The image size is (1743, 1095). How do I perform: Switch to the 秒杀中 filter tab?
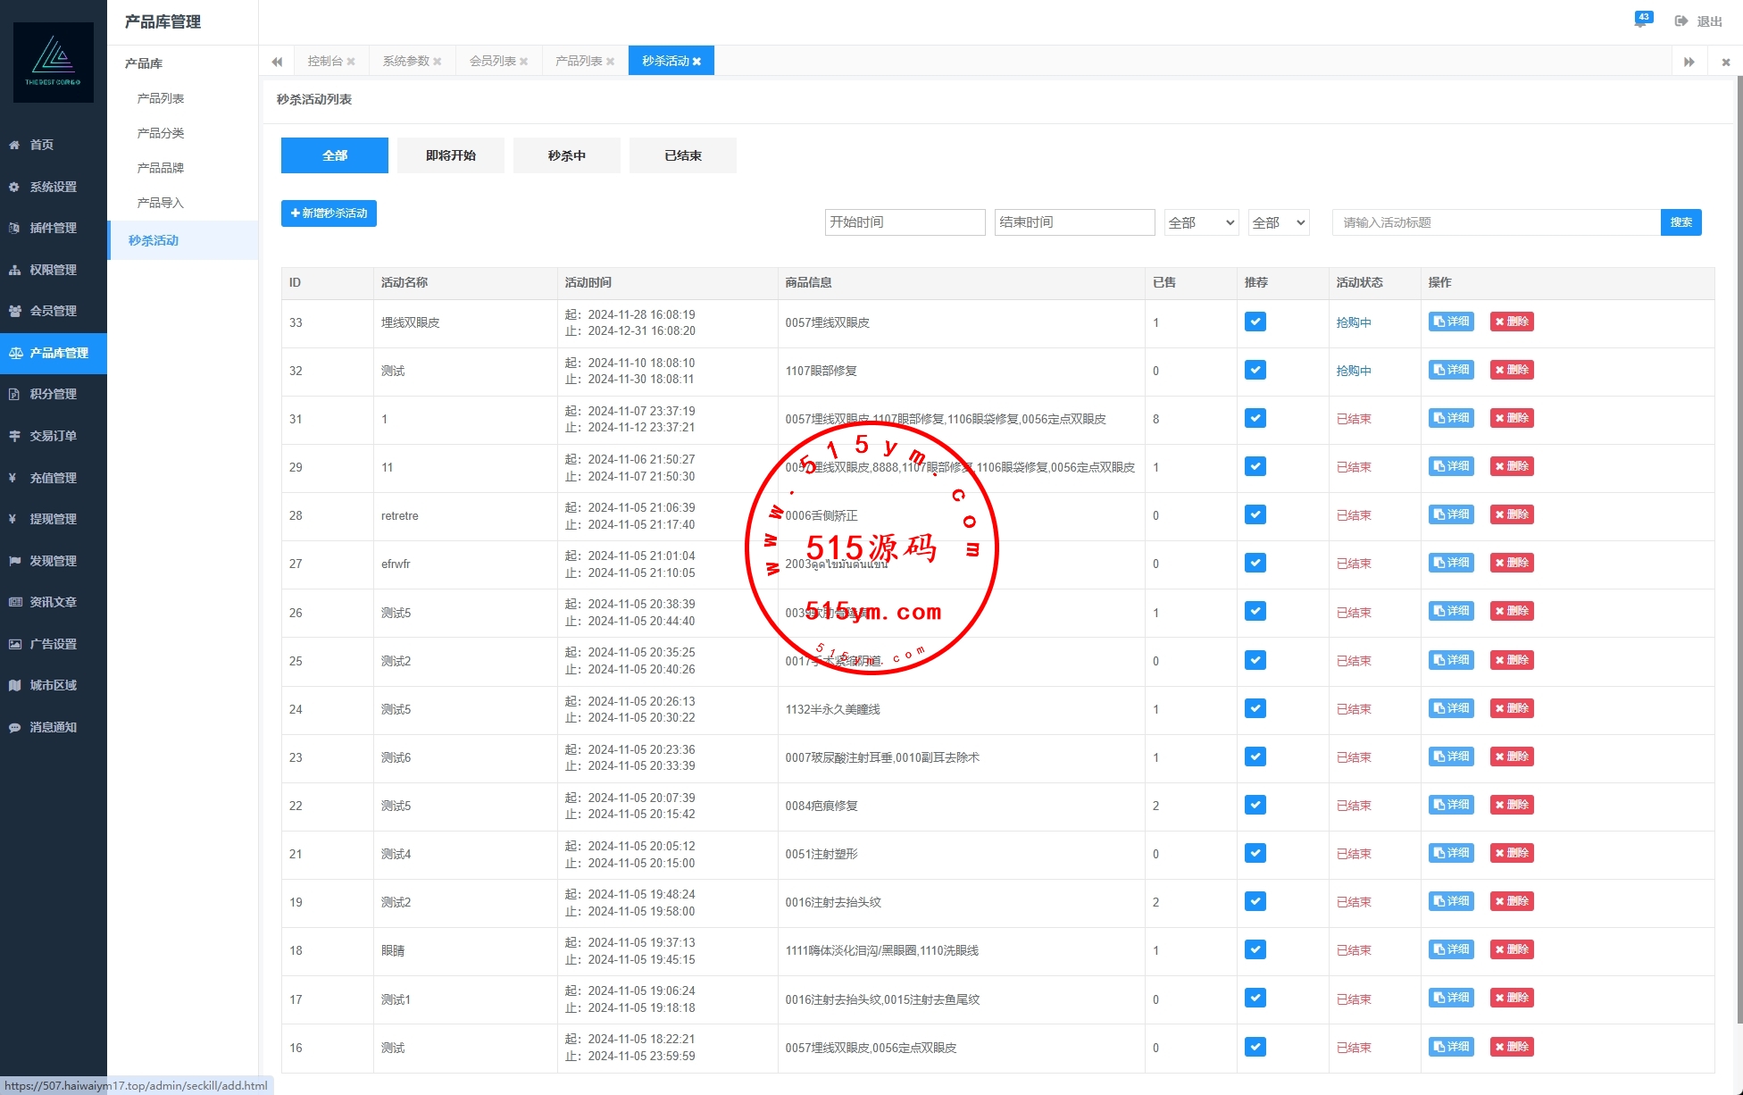click(x=566, y=155)
